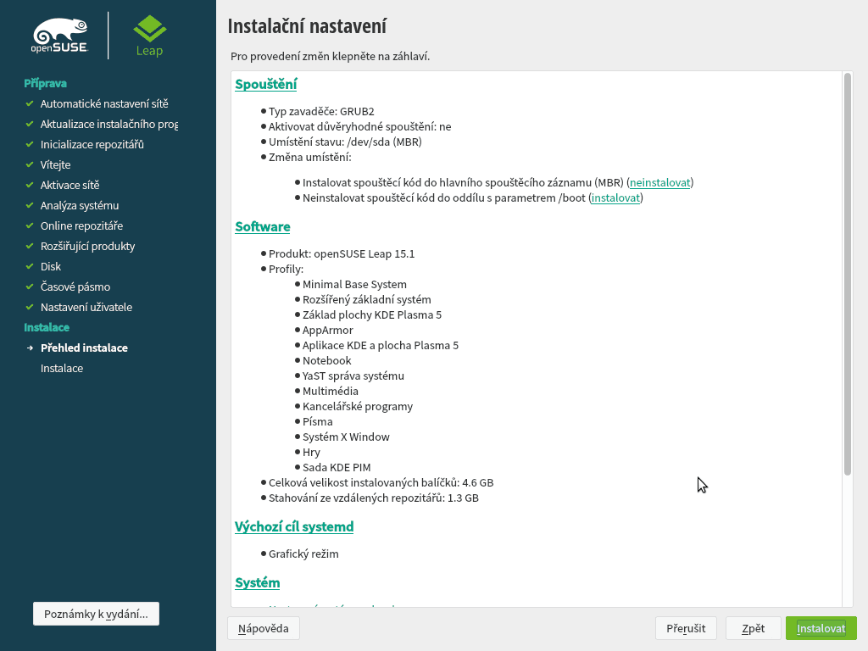This screenshot has width=868, height=651.
Task: Click the checkmark next to Disk
Action: point(30,266)
